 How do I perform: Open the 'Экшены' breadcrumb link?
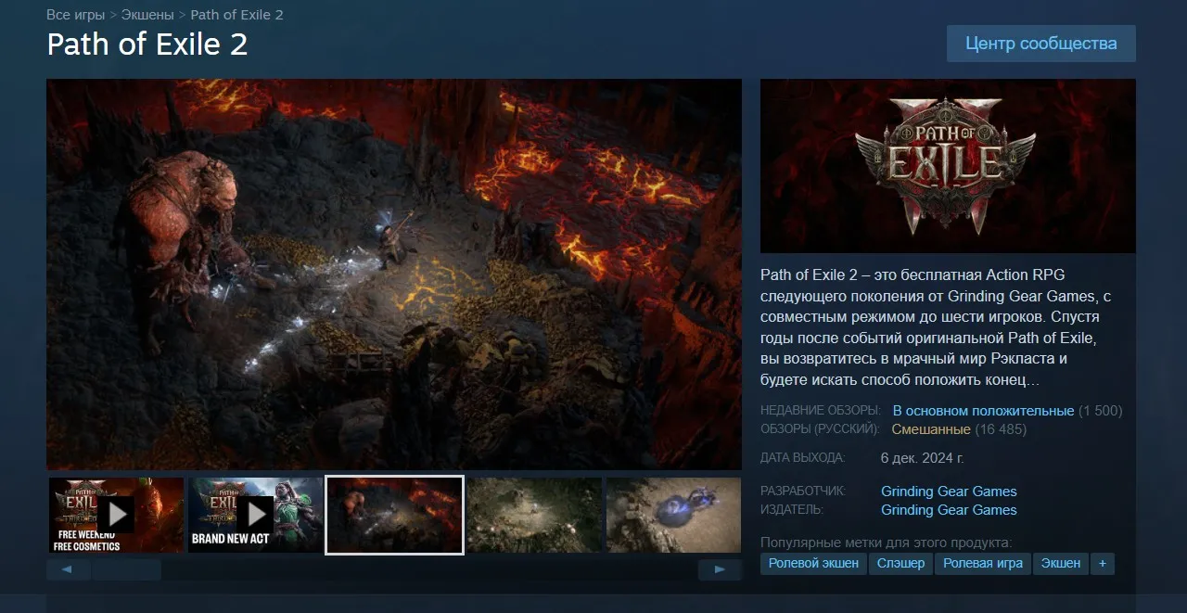147,15
